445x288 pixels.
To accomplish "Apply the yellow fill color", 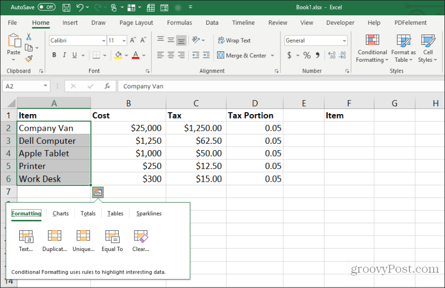I will pos(118,55).
